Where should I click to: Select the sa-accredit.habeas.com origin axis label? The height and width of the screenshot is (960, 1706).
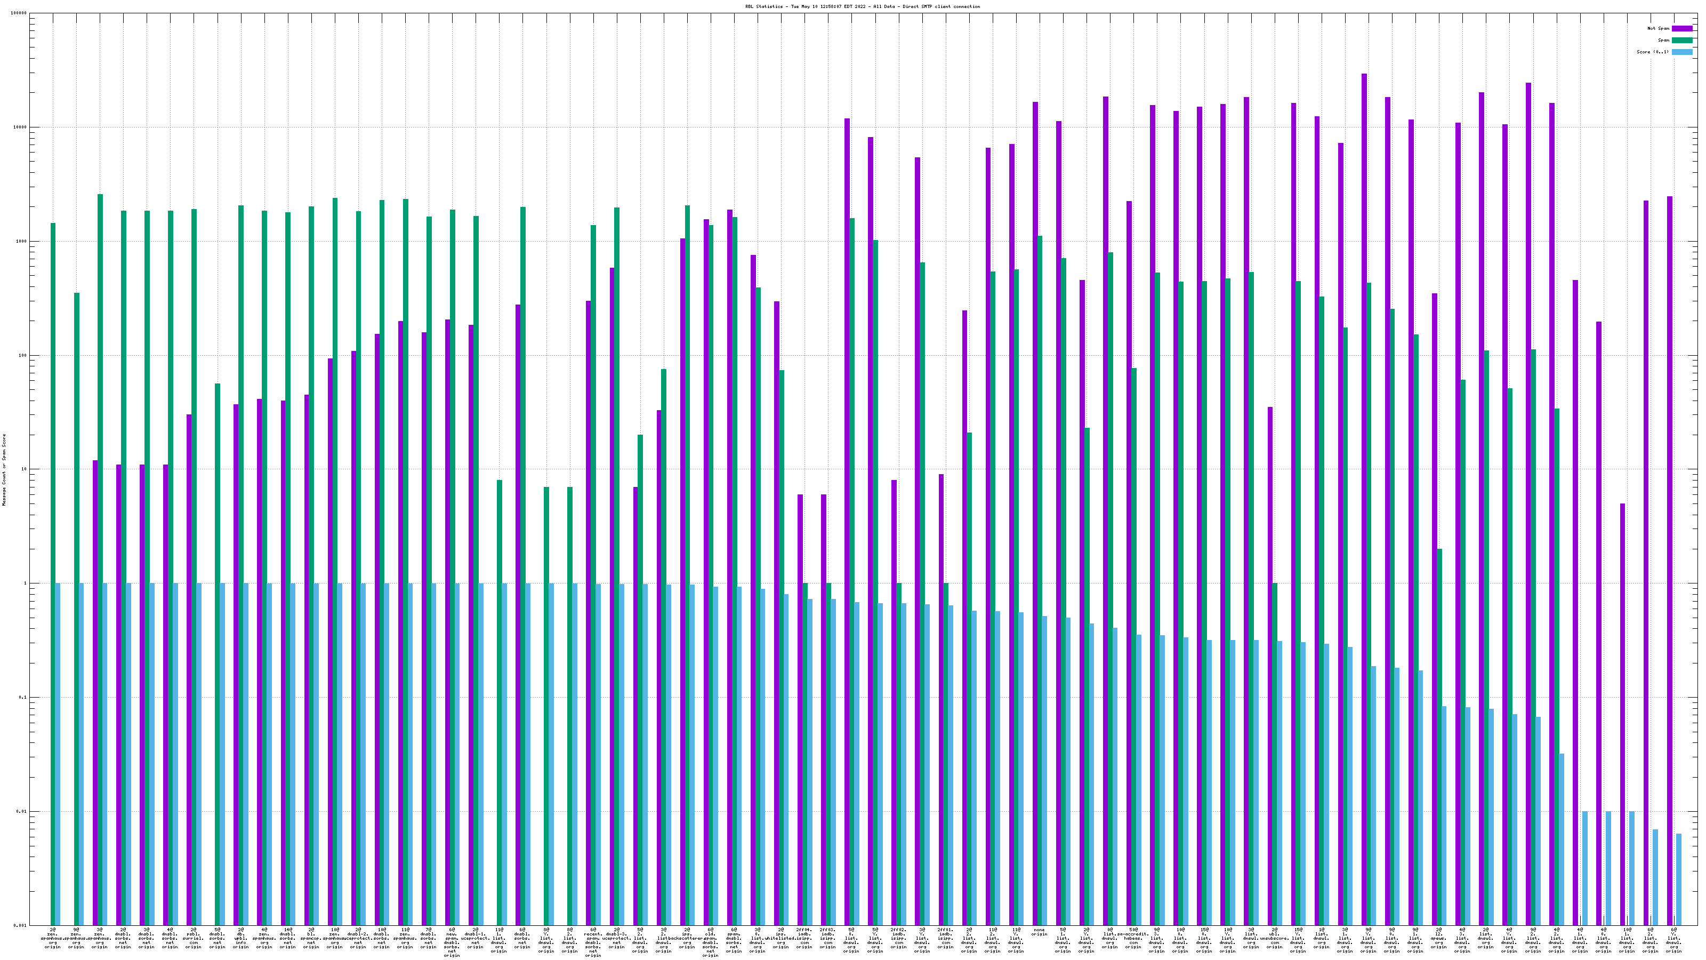point(1133,938)
